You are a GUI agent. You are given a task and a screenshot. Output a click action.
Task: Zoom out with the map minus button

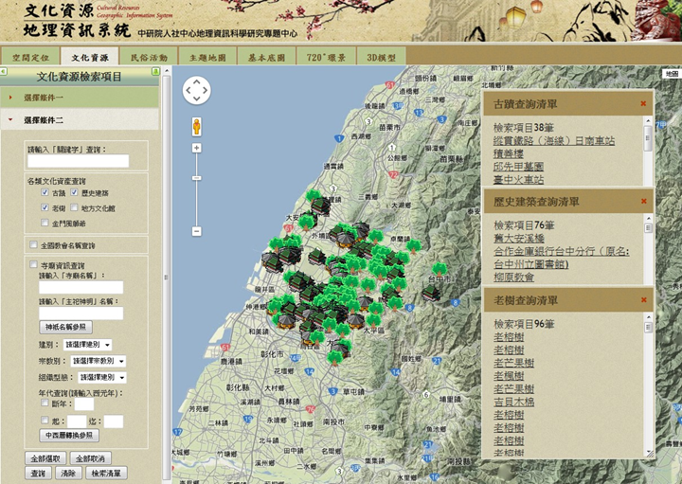197,231
